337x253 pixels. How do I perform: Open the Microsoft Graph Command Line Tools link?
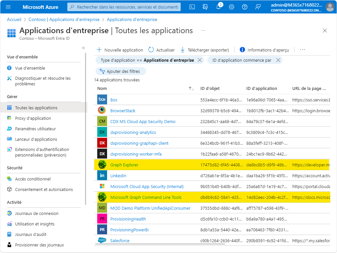click(x=146, y=197)
